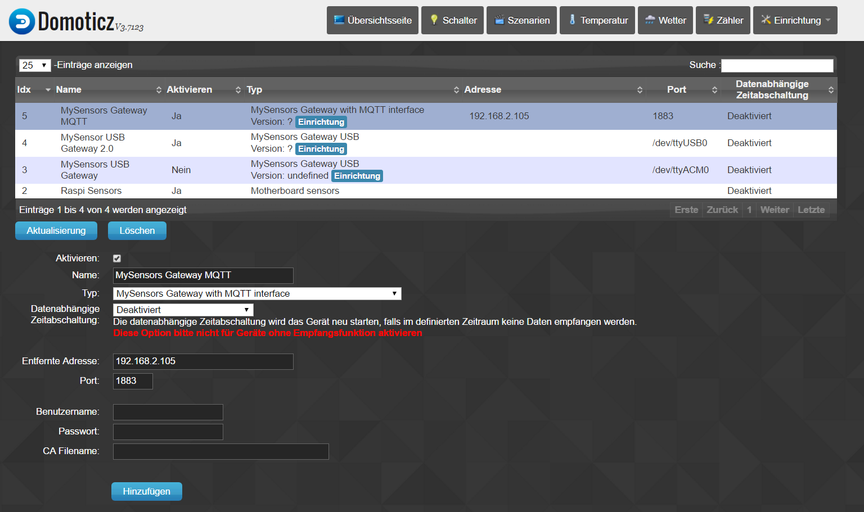Open the entries-per-page dropdown showing 25
The width and height of the screenshot is (864, 512).
[x=35, y=65]
